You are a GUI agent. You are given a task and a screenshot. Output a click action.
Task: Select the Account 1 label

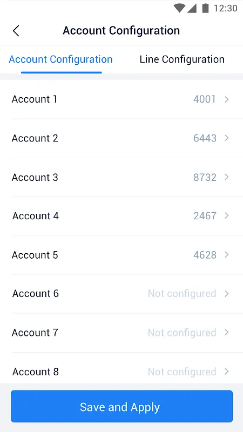35,99
